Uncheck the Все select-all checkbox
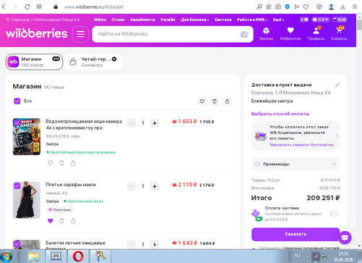Screen dimensions: 362x263 (17, 101)
